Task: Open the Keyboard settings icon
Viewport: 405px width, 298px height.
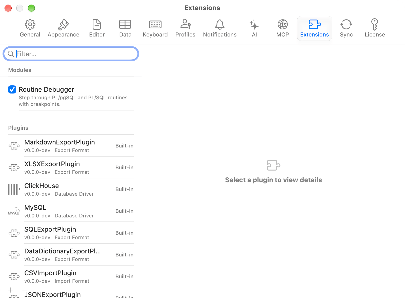Action: point(155,25)
